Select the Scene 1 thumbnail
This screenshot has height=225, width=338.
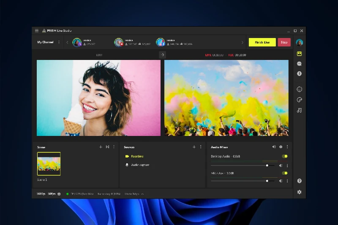[49, 164]
